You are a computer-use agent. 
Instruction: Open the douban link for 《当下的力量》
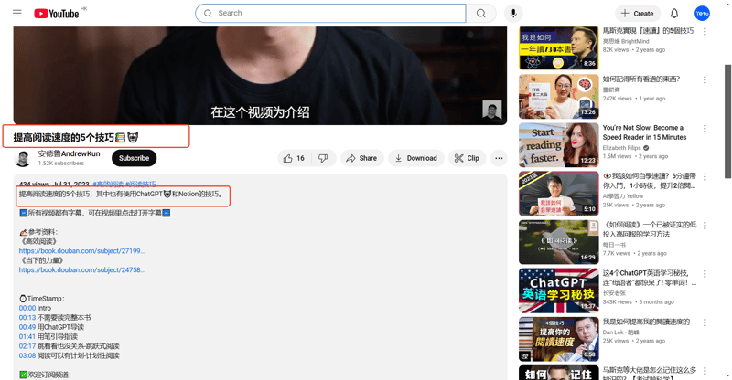click(82, 270)
